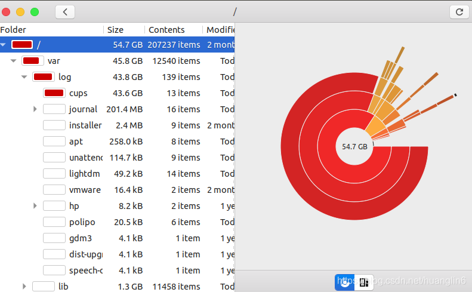Minimize with the yellow window button
The image size is (472, 292).
(20, 12)
